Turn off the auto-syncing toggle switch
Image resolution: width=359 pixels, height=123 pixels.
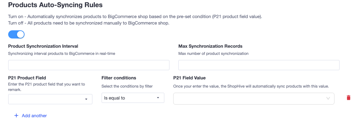coord(16,34)
